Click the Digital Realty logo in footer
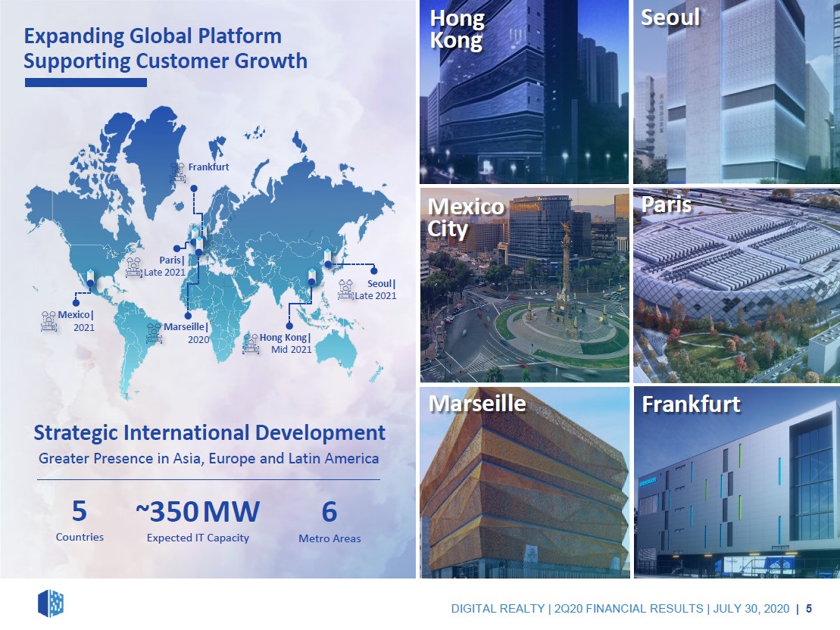Image resolution: width=840 pixels, height=630 pixels. pos(51,603)
